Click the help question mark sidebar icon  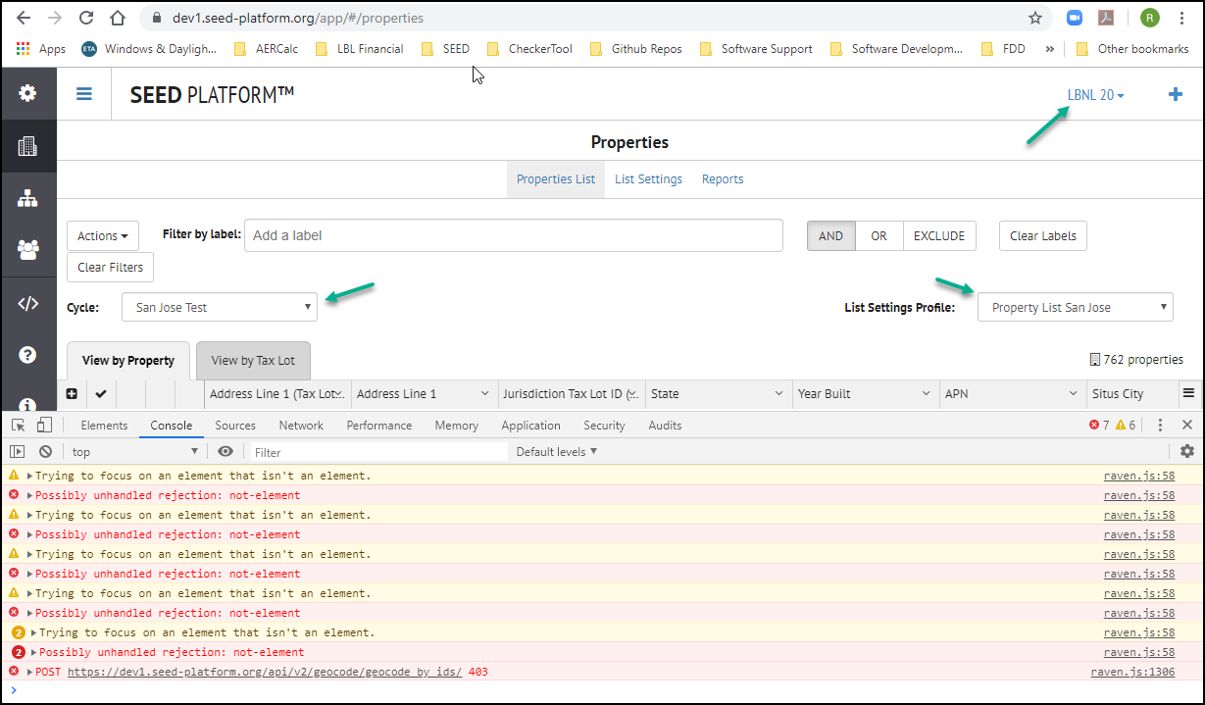pos(26,354)
